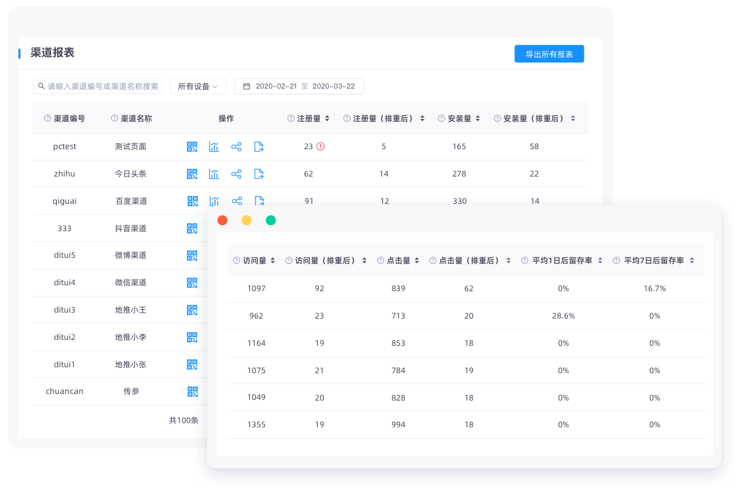Click calendar icon in date range
Screen dimensions: 739x498
pyautogui.click(x=247, y=86)
